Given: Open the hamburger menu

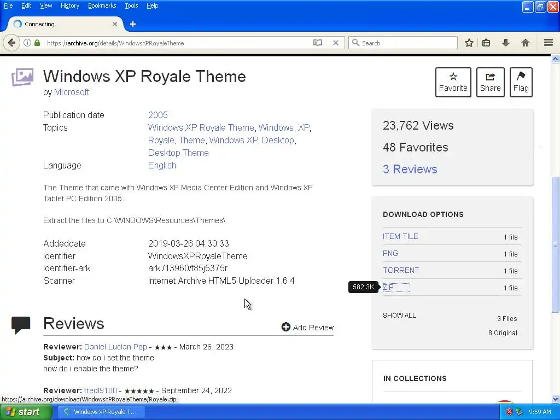Looking at the screenshot, I should (549, 43).
